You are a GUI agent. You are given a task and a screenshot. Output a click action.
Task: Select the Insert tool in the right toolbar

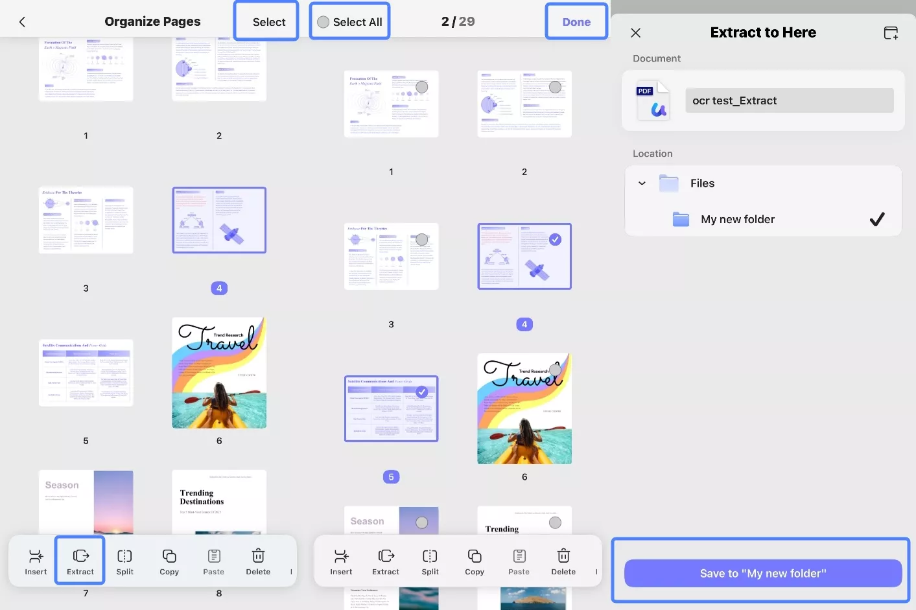pyautogui.click(x=341, y=560)
